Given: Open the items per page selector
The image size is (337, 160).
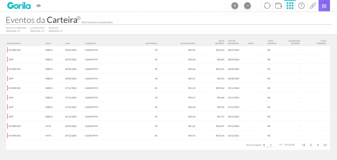Looking at the screenshot, I should 267,145.
